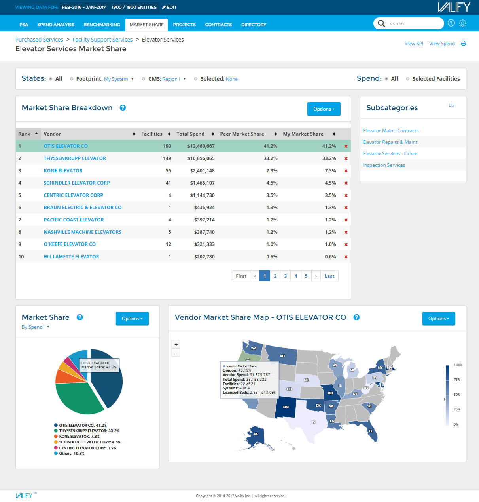The width and height of the screenshot is (479, 502).
Task: Remove CENTRIC ELEVATOR CORP row with red X
Action: [346, 195]
